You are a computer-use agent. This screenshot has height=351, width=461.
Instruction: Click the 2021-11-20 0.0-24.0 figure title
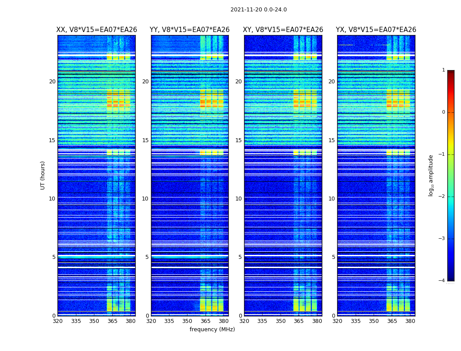point(259,10)
